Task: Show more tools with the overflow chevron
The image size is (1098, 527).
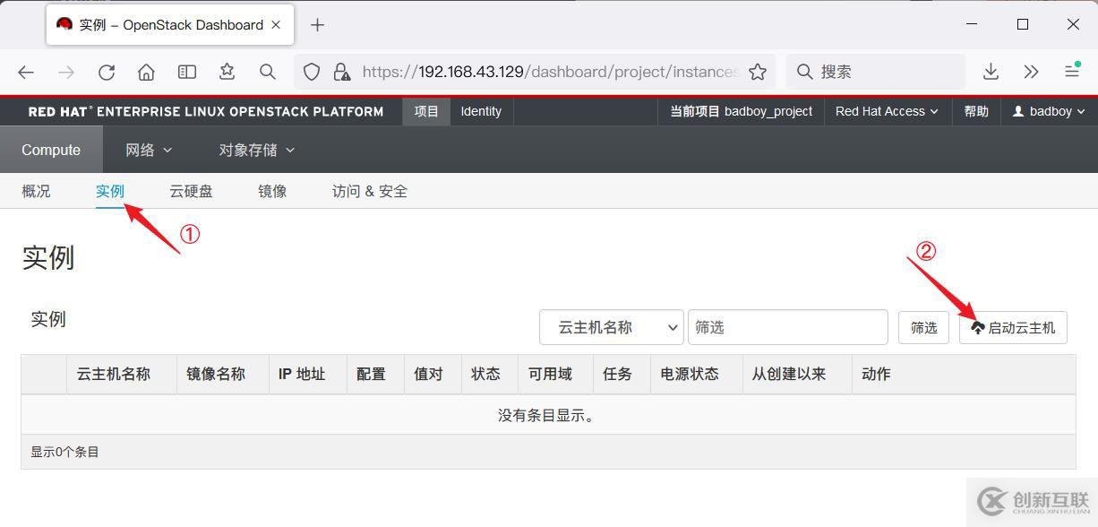Action: coord(1031,73)
